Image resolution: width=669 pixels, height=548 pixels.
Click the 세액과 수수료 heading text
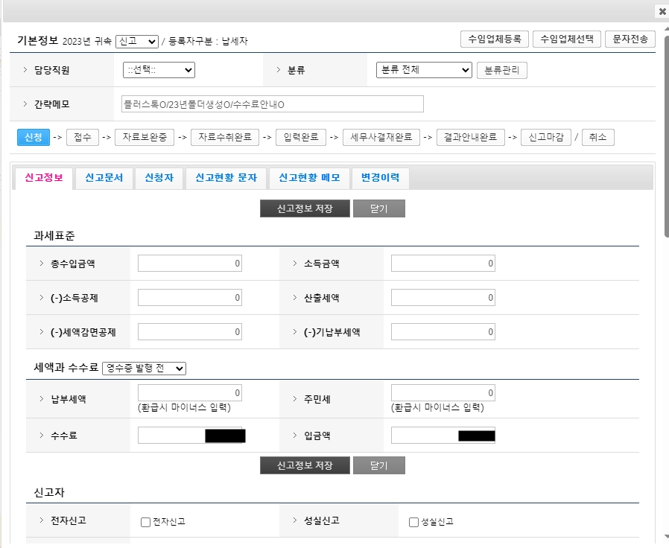coord(66,368)
